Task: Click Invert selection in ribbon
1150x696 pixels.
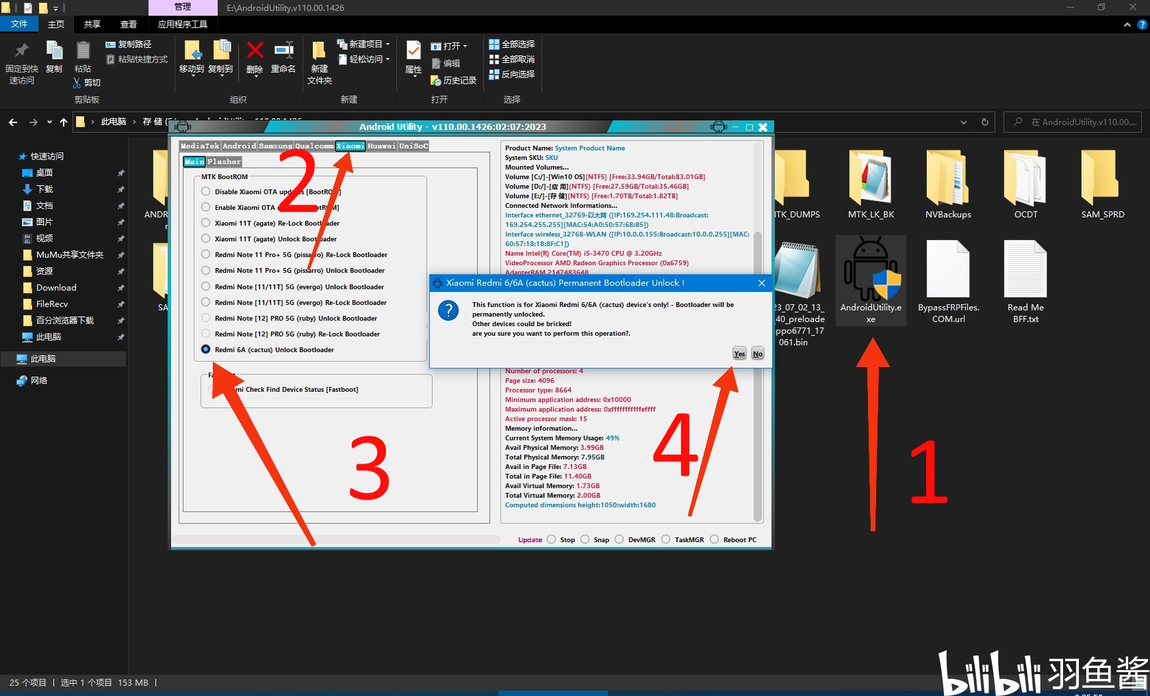Action: [511, 75]
